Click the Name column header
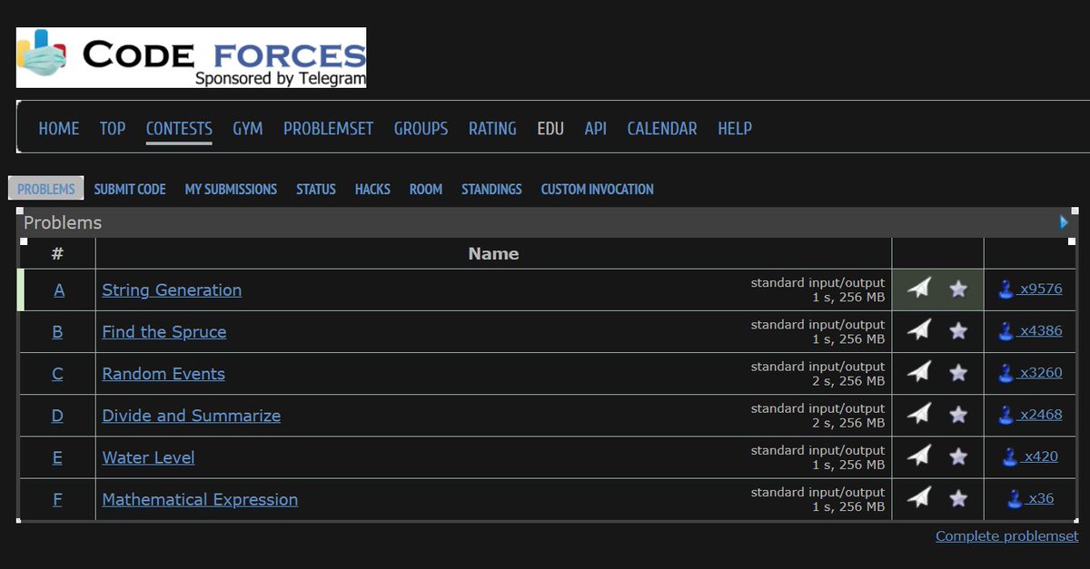Screen dimensions: 1090x569 click(x=493, y=254)
